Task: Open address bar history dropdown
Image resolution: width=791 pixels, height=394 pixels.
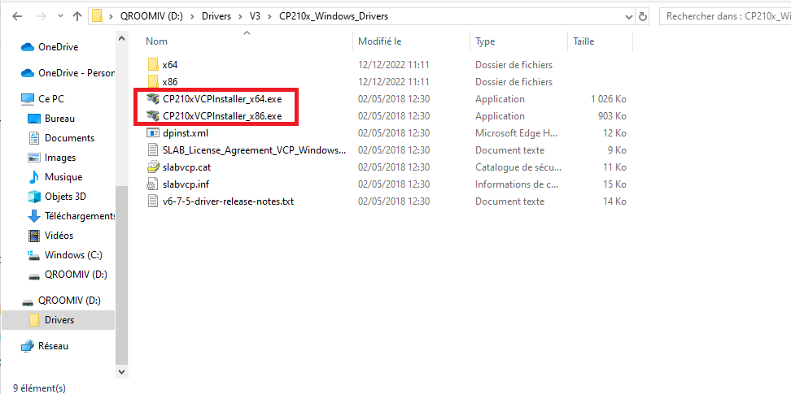Action: (x=628, y=16)
